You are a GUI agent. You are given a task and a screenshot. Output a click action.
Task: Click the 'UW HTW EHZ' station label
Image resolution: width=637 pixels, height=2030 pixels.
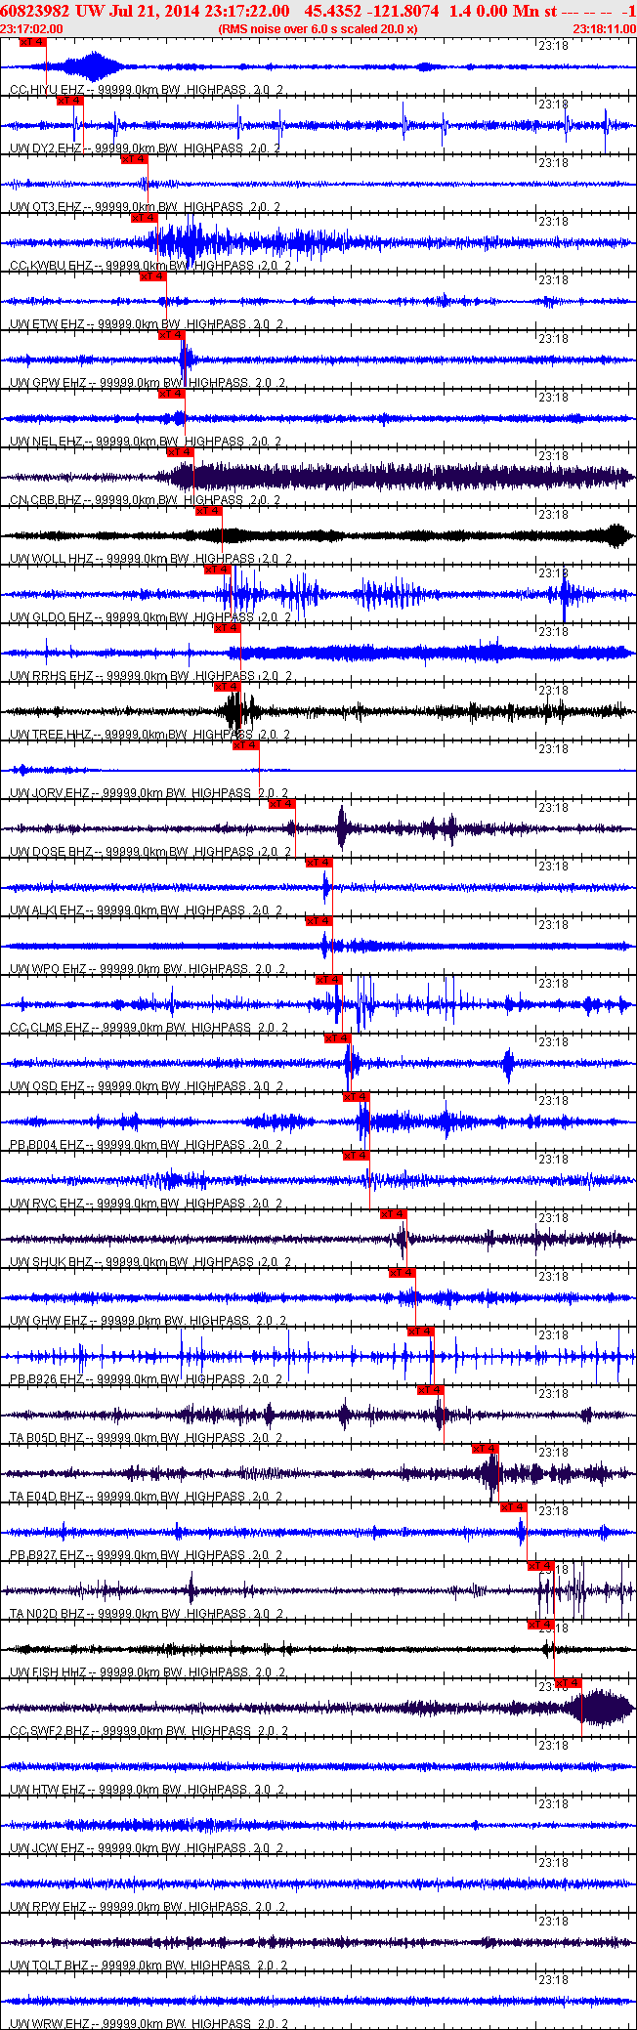(49, 1790)
